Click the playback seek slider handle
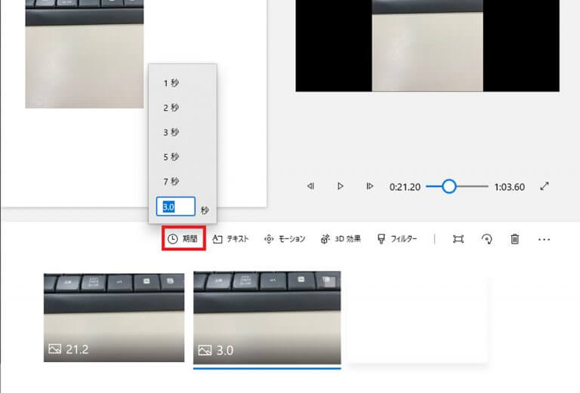Screen dimensions: 580x393 pos(449,186)
